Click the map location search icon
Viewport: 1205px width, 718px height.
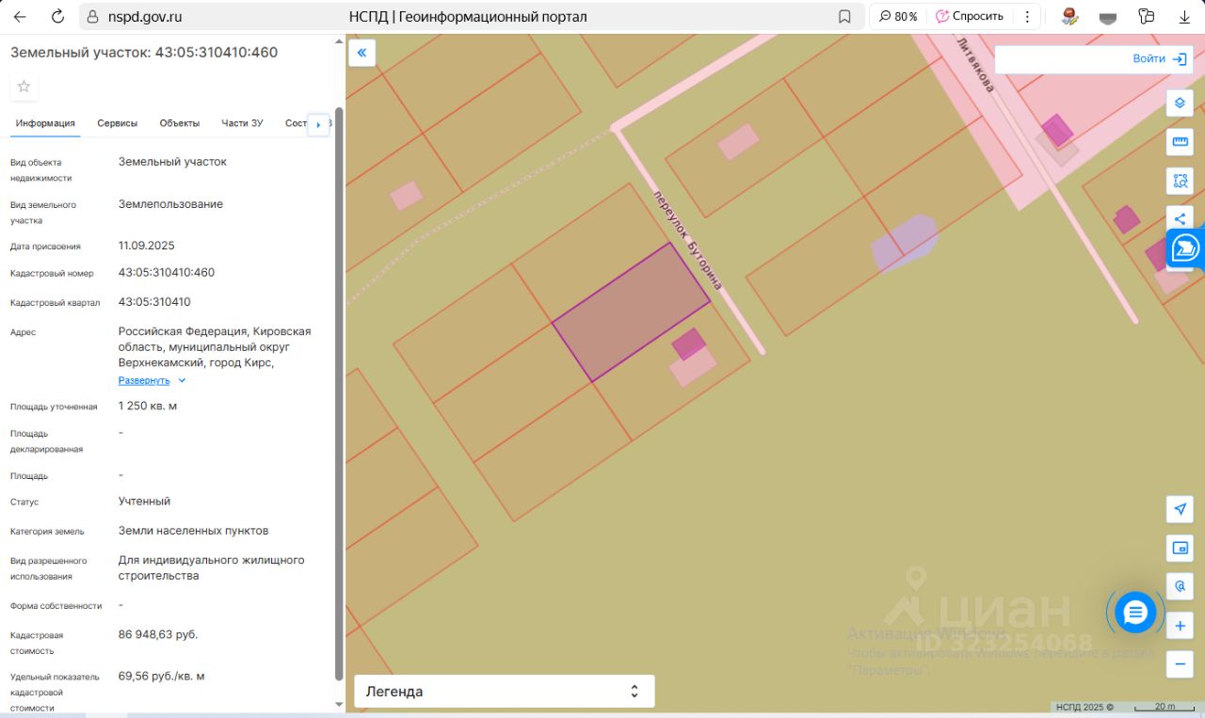pyautogui.click(x=1180, y=586)
